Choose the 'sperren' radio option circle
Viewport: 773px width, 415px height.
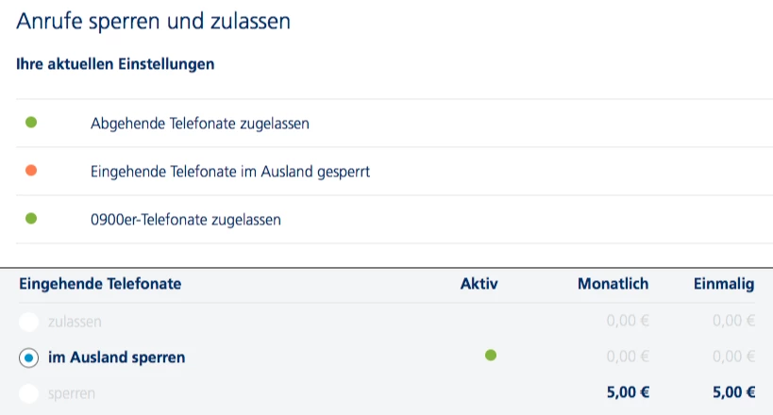29,392
